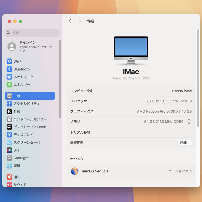Select the Bluetooth icon in sidebar
This screenshot has height=202, width=202.
9,69
